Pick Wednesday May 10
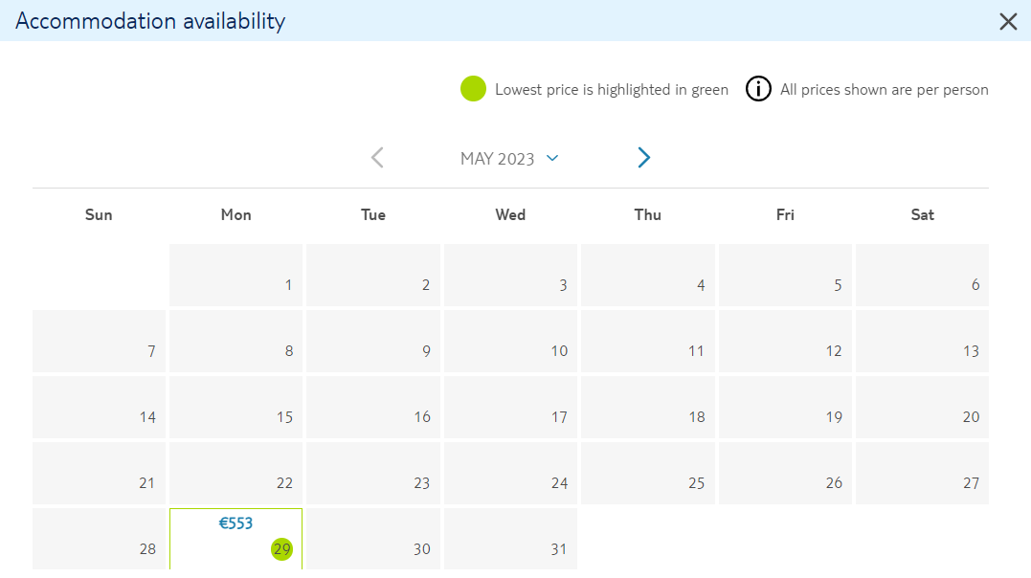 [x=510, y=342]
